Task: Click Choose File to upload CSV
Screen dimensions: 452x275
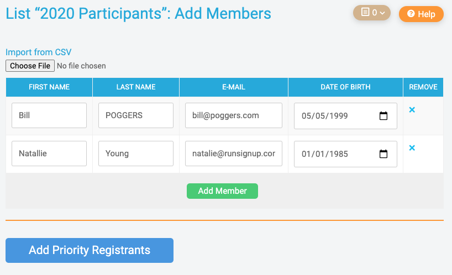Action: point(30,66)
